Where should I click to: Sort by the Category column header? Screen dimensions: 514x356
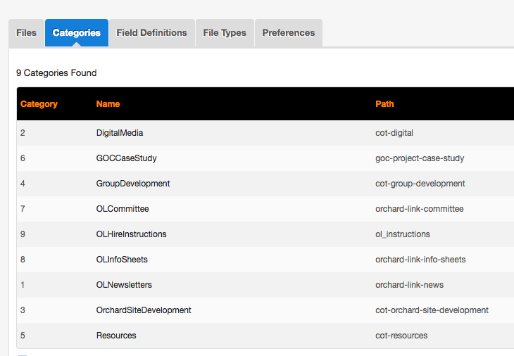pos(39,104)
